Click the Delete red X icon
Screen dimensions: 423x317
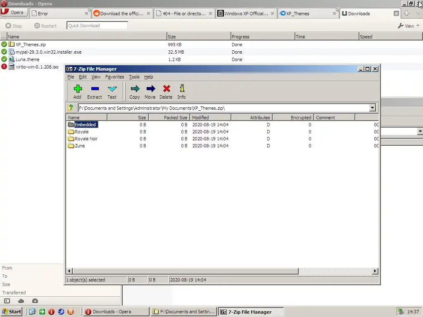coord(166,92)
